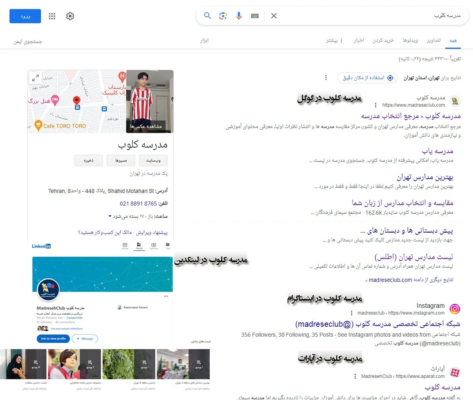Screen dimensions: 473x400
Task: Open the Instagram @madreseclub result title
Action: (x=378, y=324)
